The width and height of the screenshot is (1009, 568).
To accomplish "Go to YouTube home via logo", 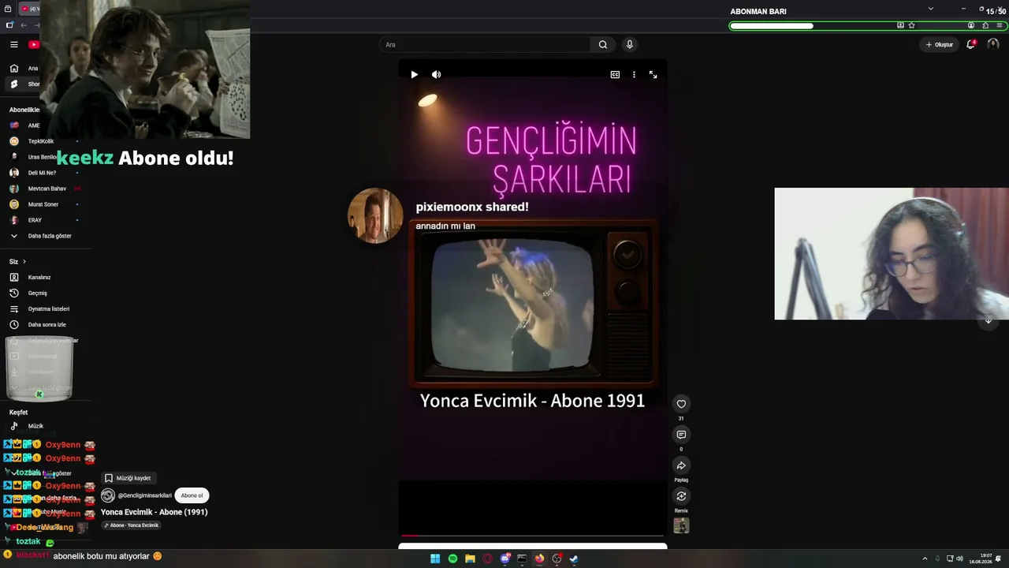I will [34, 45].
